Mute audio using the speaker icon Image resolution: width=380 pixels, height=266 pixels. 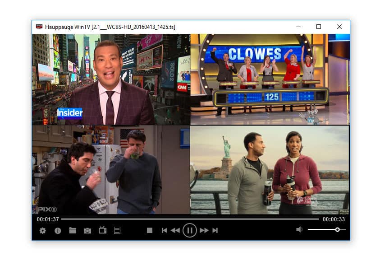[x=299, y=229]
